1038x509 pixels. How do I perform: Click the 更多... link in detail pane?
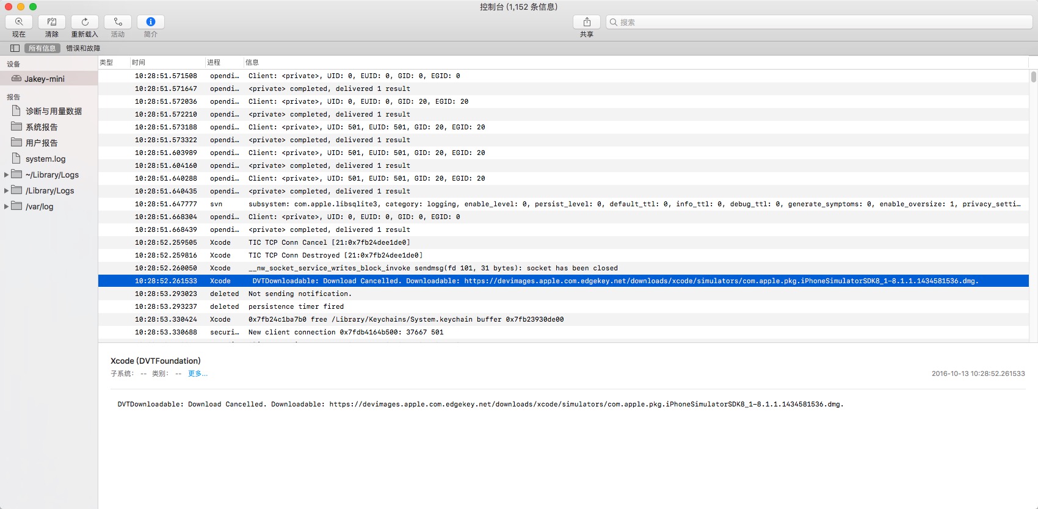(198, 374)
